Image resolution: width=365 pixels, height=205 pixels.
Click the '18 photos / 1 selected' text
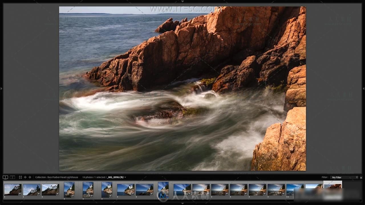point(94,177)
